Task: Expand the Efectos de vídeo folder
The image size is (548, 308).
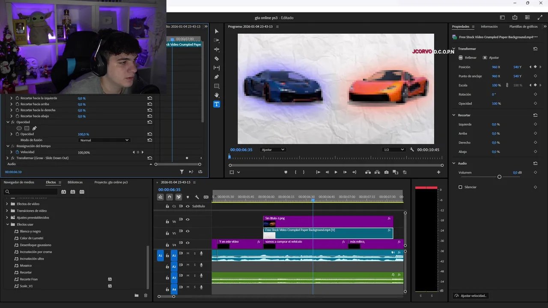Action: tap(7, 204)
